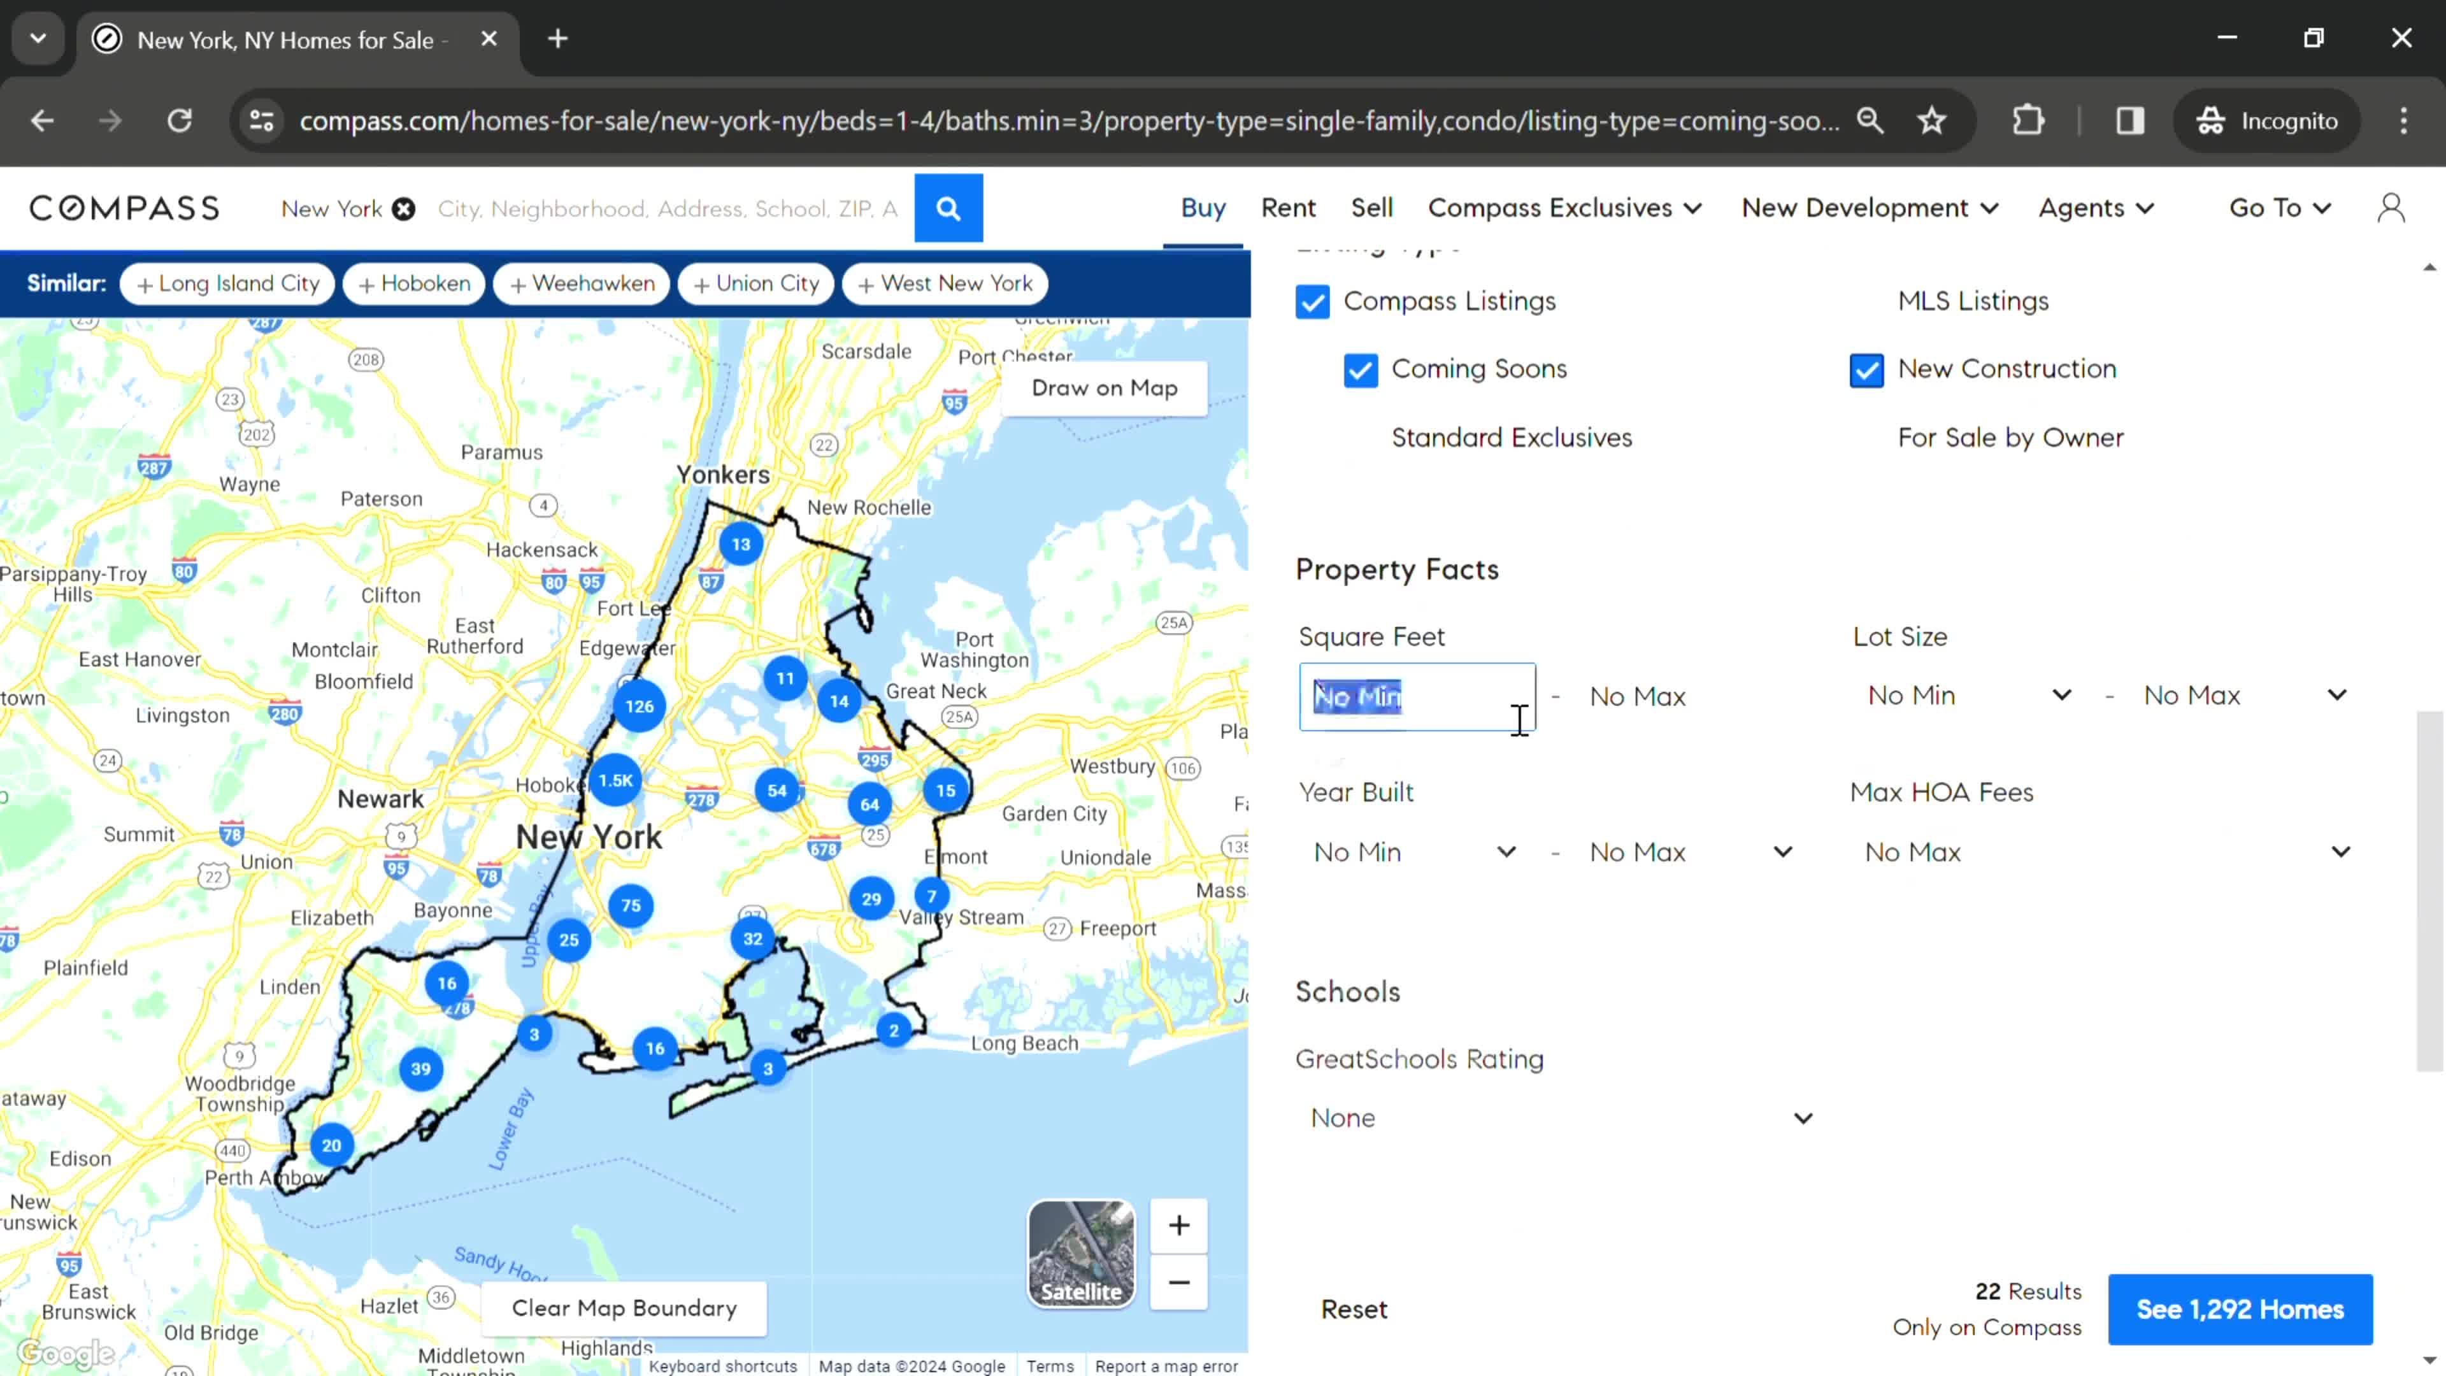Enable the Standard Exclusives option
The width and height of the screenshot is (2446, 1376).
pos(1512,438)
